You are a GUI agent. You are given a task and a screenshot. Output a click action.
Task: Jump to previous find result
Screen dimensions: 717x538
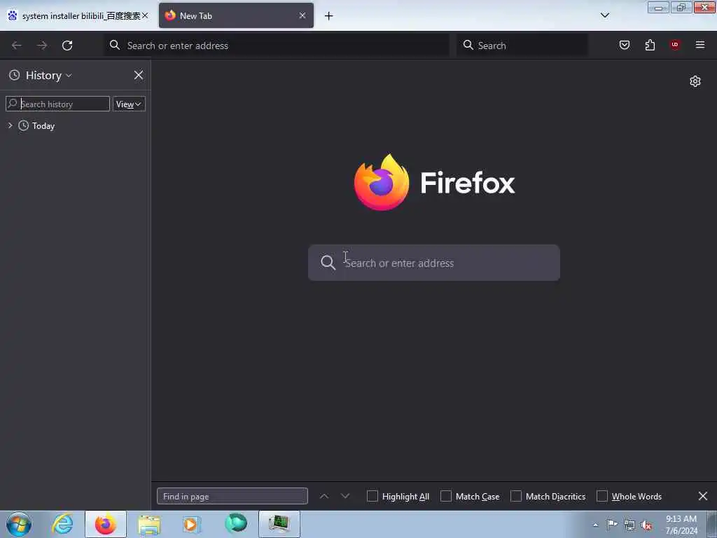[323, 497]
